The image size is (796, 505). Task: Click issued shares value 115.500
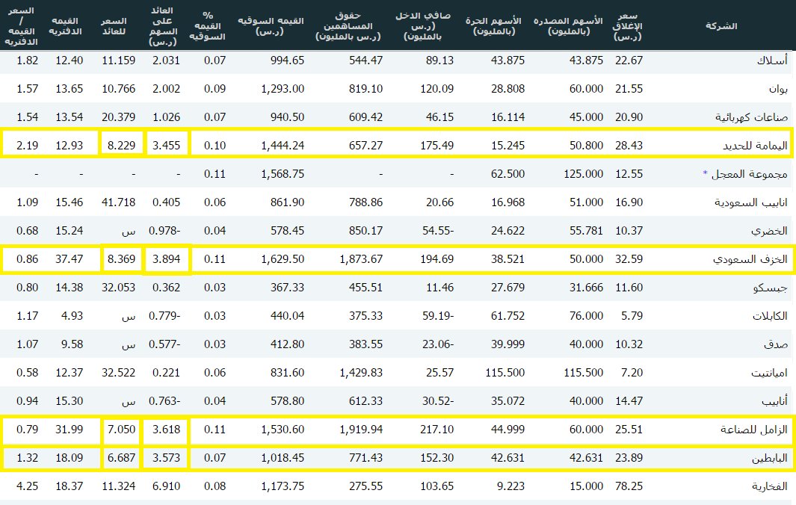pyautogui.click(x=583, y=373)
